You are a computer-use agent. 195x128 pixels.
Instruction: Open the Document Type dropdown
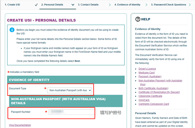pyautogui.click(x=69, y=90)
